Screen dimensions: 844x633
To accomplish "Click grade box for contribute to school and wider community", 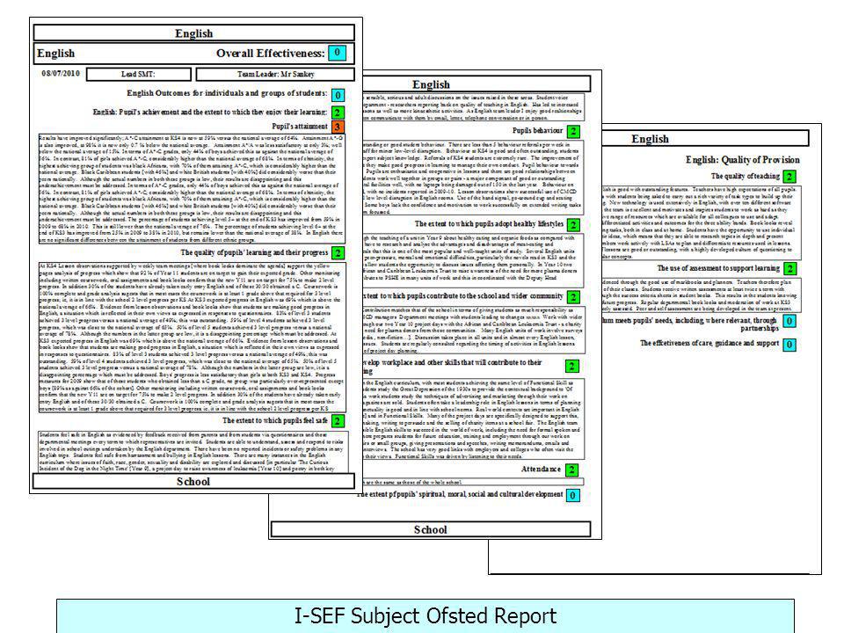I will coord(573,297).
